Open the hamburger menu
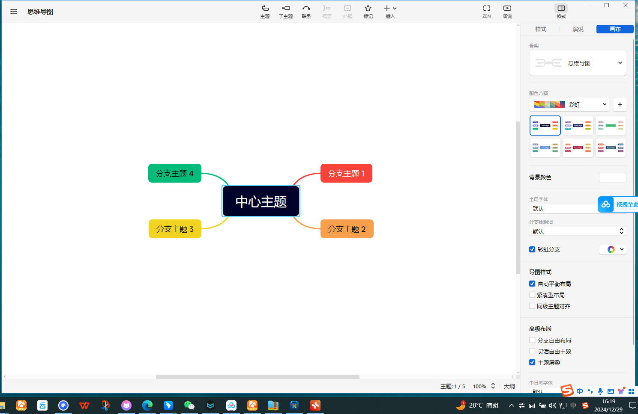The width and height of the screenshot is (638, 414). (x=14, y=12)
